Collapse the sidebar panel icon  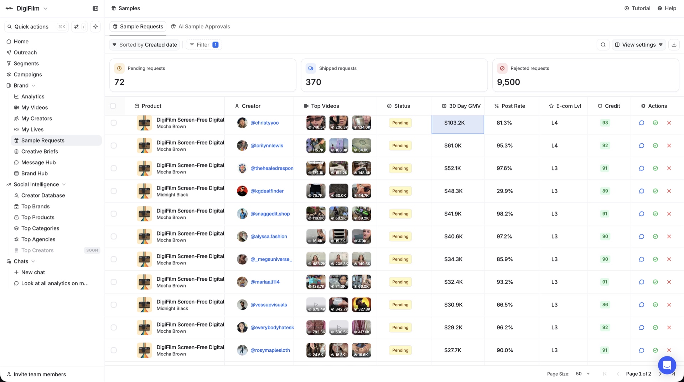pos(95,9)
